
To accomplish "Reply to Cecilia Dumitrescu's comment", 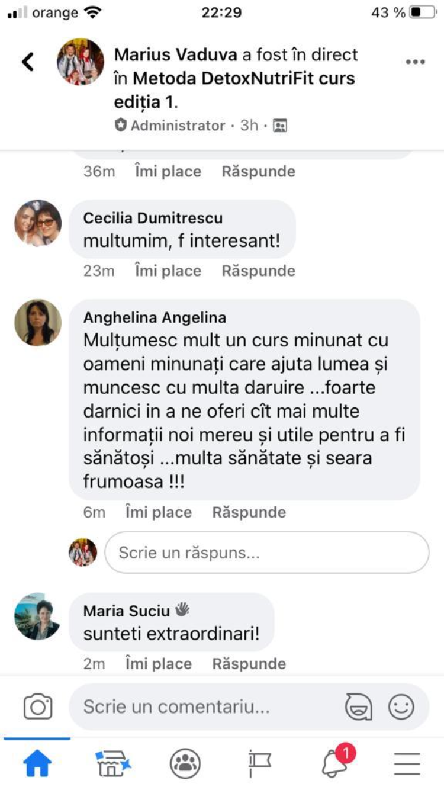I will click(258, 271).
